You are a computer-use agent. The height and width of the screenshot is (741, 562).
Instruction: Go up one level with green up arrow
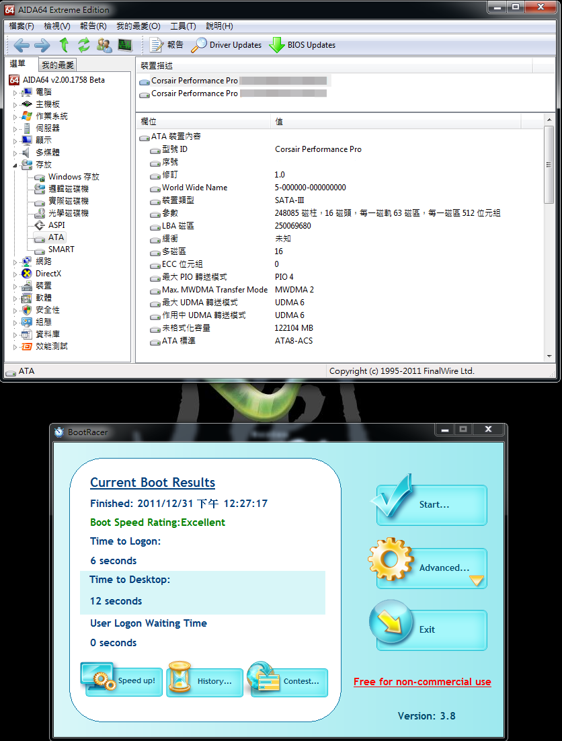point(65,45)
